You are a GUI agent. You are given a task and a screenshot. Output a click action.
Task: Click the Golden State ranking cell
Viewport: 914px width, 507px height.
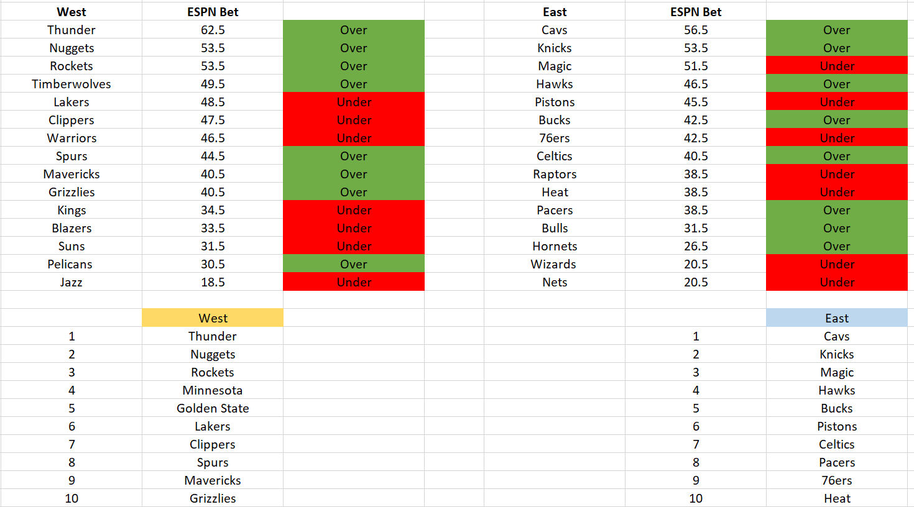[x=213, y=408]
